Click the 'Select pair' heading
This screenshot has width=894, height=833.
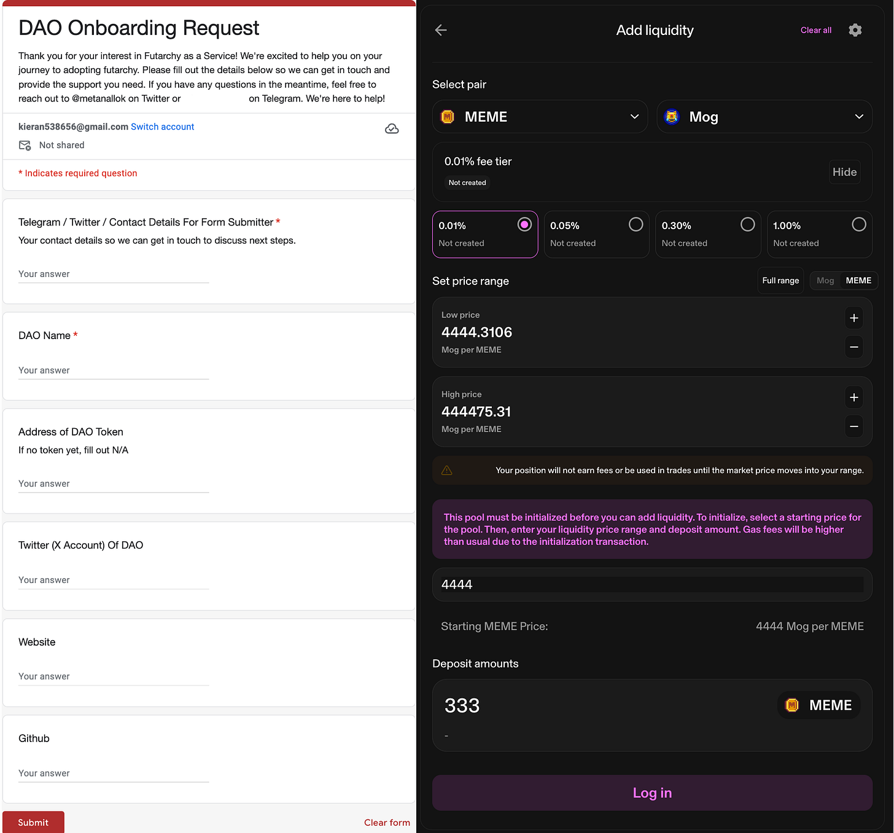[459, 84]
